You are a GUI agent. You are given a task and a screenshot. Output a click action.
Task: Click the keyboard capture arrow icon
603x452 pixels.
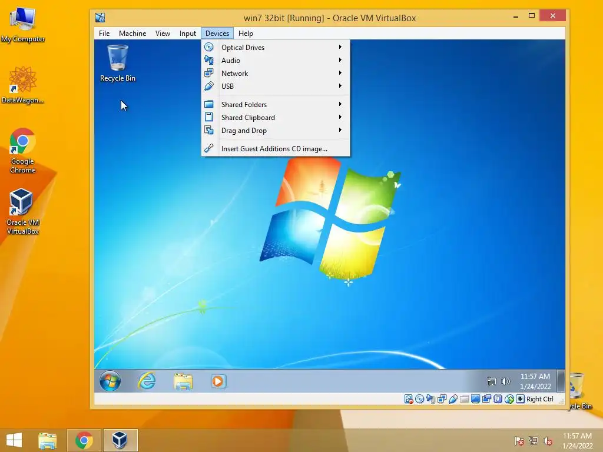[x=520, y=399]
